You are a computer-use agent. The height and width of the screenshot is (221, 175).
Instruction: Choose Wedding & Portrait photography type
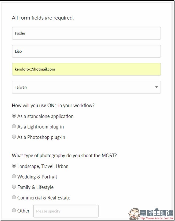coord(14,176)
